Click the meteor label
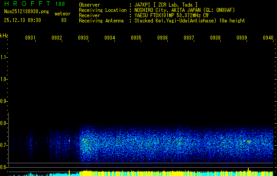Viewport: 277px width, 176px height. click(62, 14)
